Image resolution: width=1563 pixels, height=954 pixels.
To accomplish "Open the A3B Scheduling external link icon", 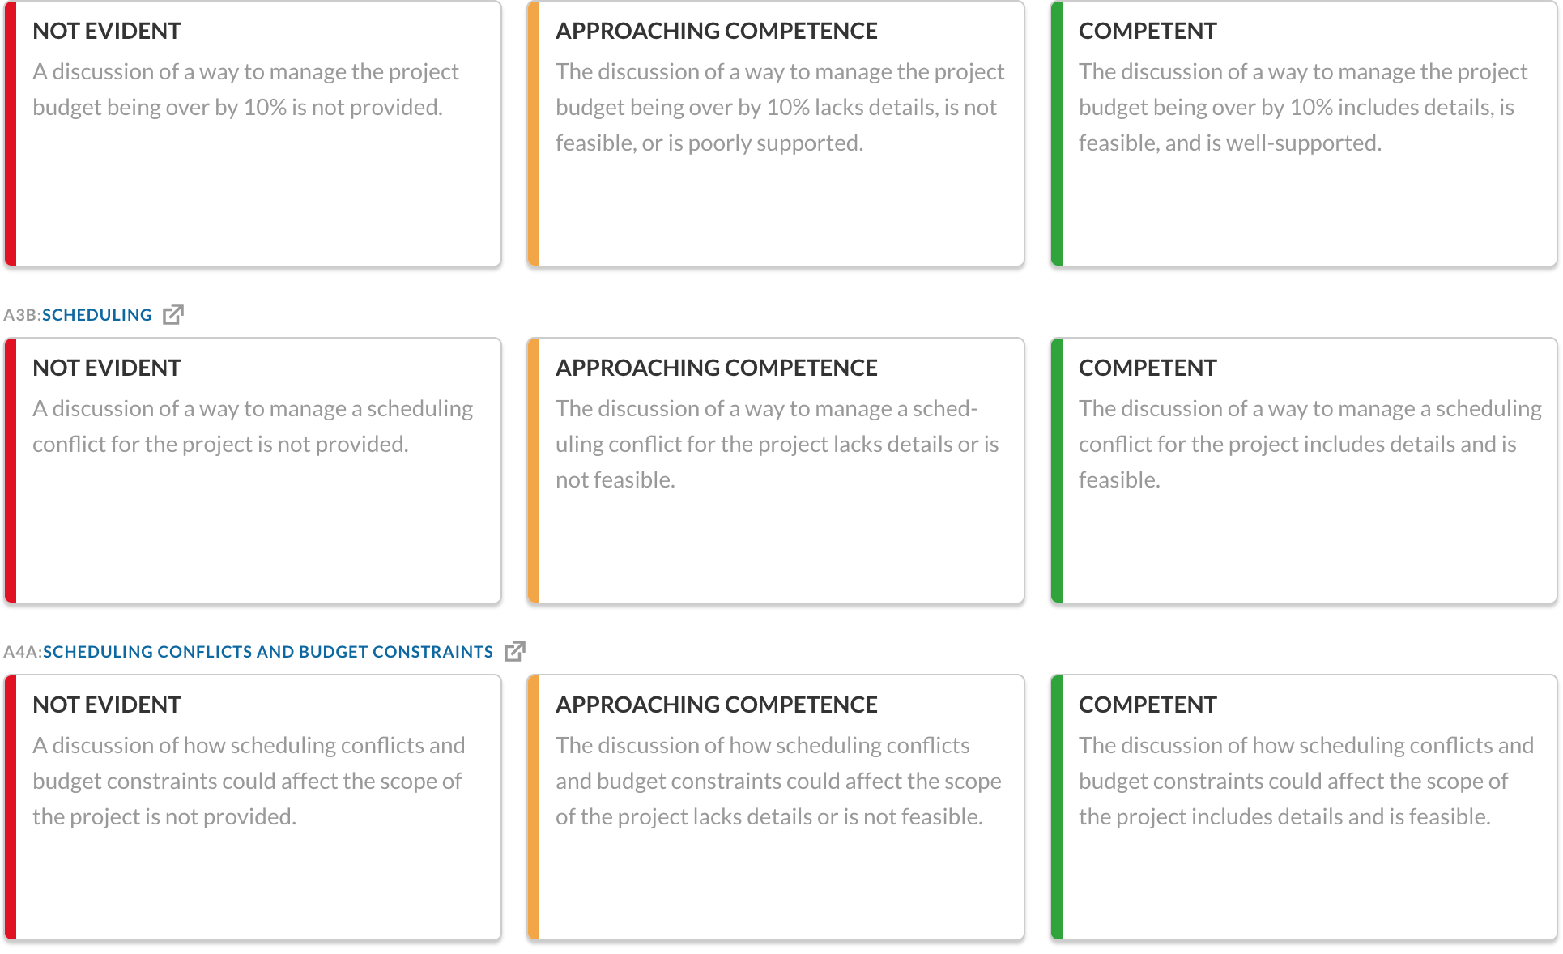I will pos(173,314).
